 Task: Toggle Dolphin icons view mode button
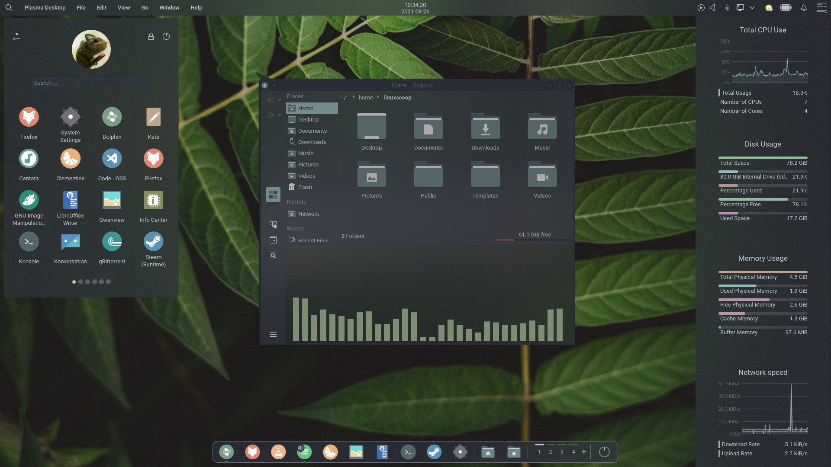[273, 195]
